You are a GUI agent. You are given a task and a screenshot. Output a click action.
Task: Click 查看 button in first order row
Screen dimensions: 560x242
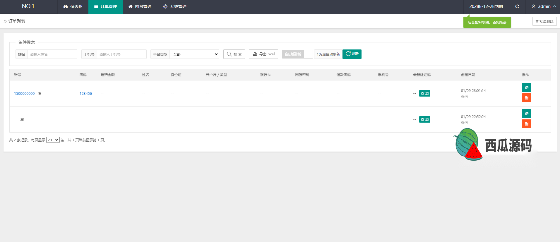click(424, 94)
